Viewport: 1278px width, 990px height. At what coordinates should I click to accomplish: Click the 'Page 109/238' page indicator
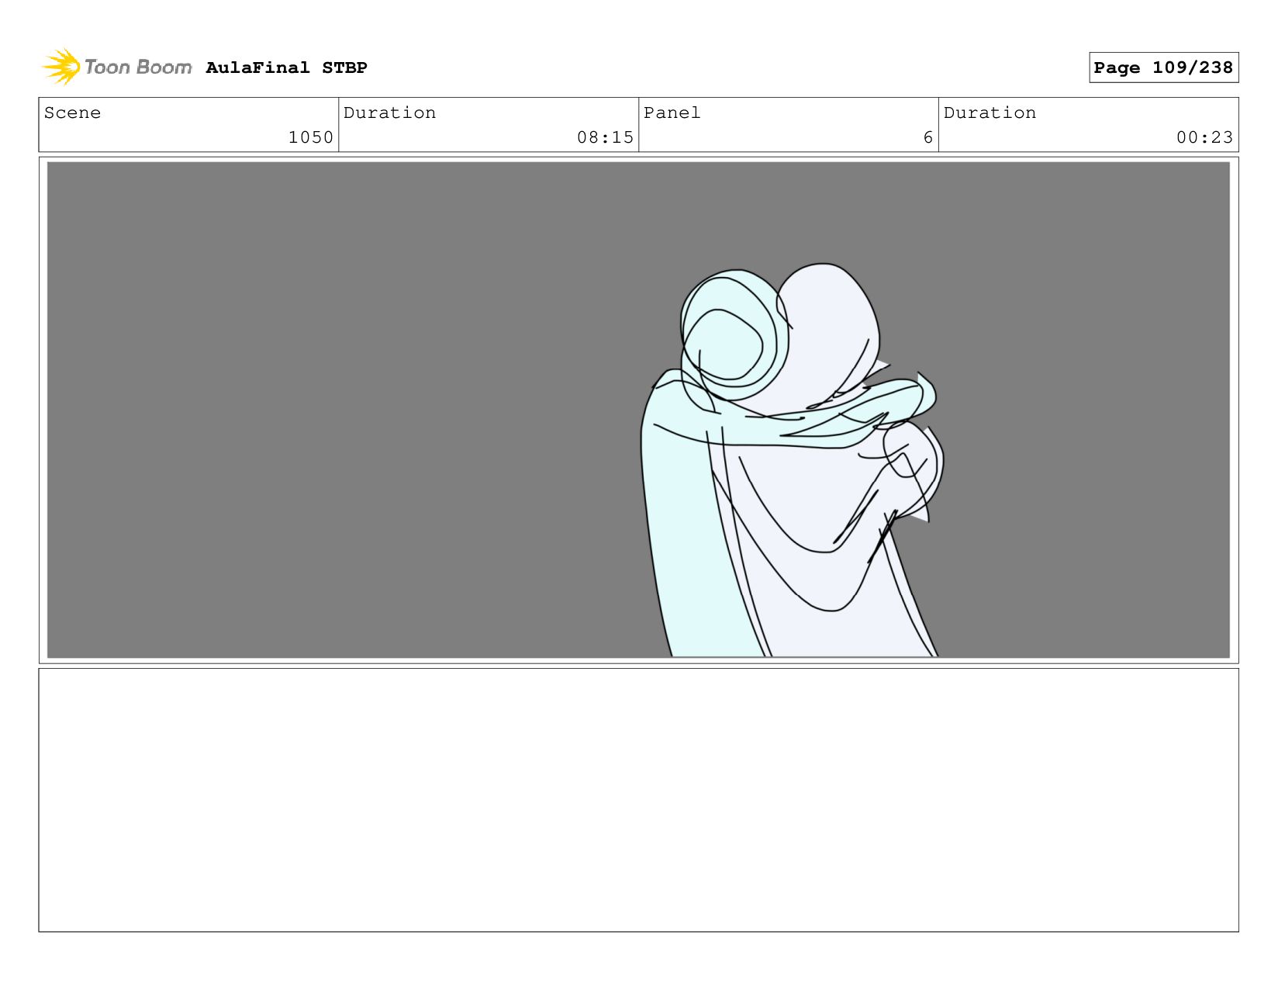1163,67
